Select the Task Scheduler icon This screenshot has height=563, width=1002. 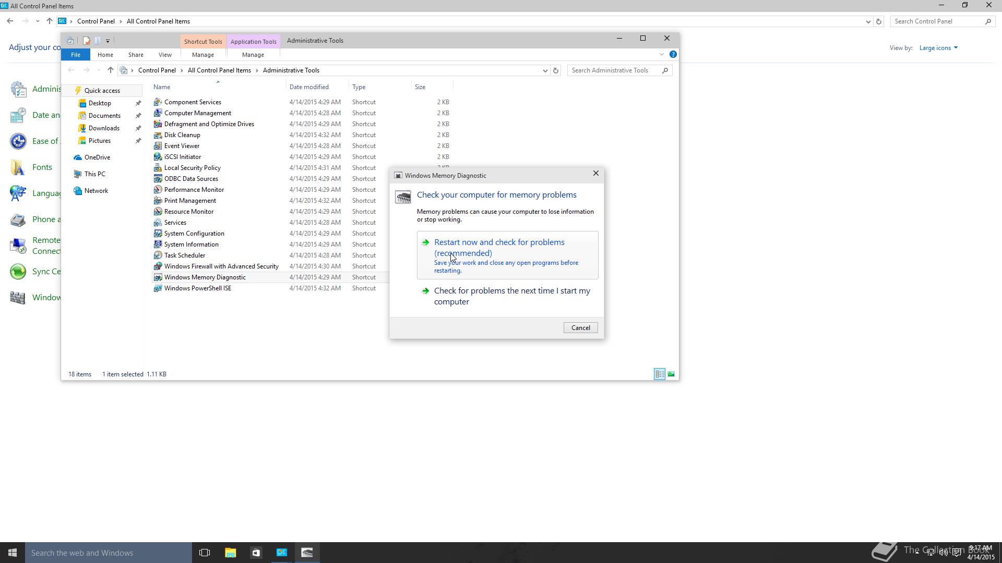[x=158, y=255]
